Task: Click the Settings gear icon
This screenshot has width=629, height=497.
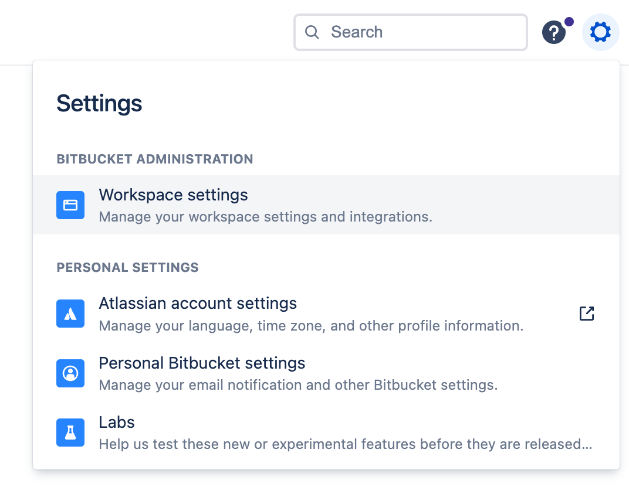Action: 600,32
